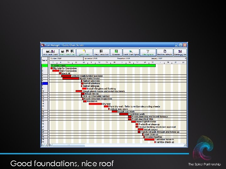Click the 'Deliver windows' task label
This screenshot has height=169, width=226.
(91, 81)
